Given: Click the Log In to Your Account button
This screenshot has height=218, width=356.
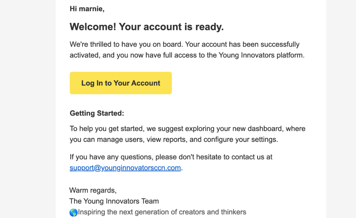Looking at the screenshot, I should point(121,83).
